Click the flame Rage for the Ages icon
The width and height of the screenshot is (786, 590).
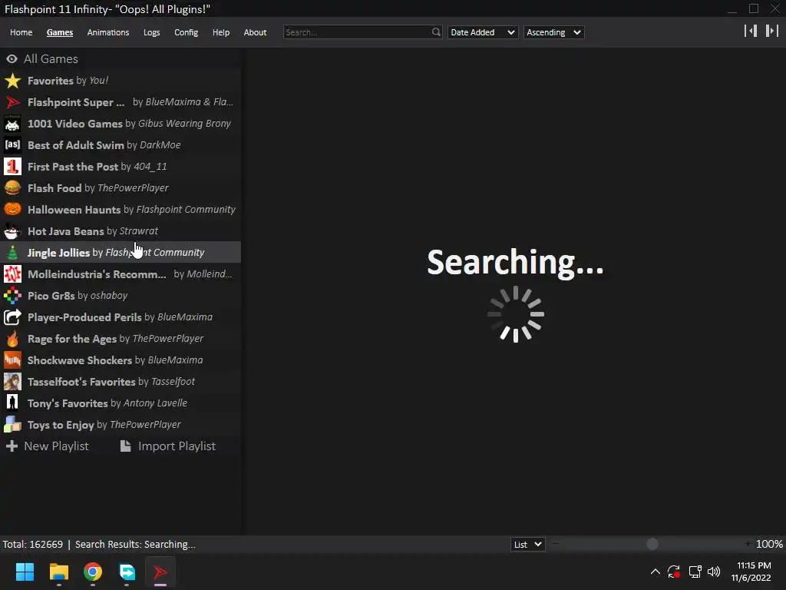(12, 339)
